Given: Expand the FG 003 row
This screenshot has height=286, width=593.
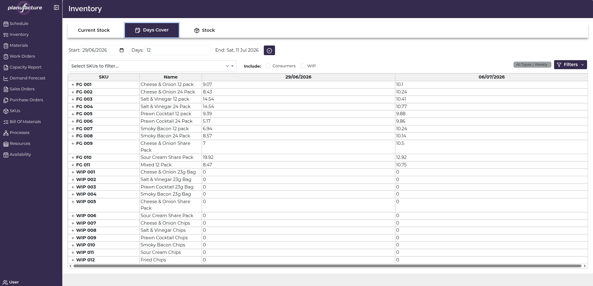Looking at the screenshot, I should pos(73,99).
